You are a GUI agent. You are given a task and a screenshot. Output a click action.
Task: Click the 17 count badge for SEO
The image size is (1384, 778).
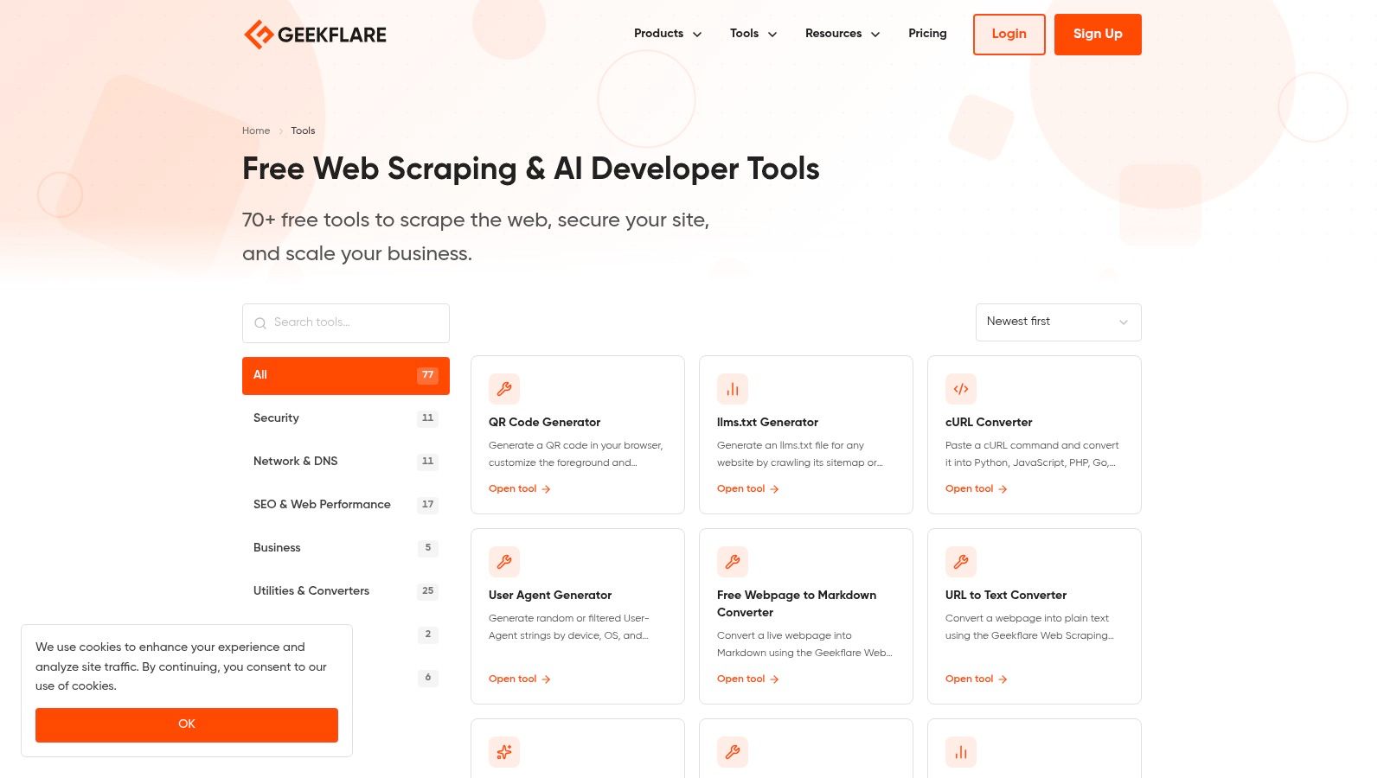(x=427, y=505)
